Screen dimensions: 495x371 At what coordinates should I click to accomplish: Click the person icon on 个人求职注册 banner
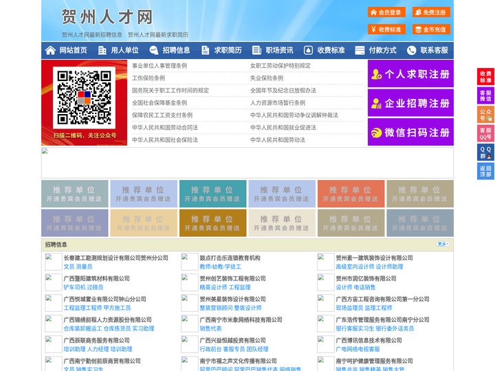coord(376,74)
